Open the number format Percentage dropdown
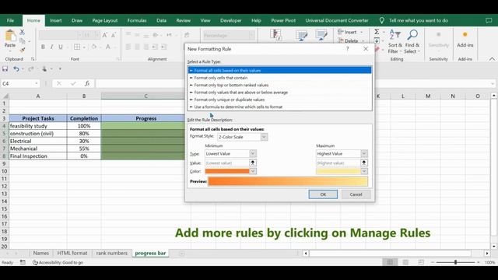The image size is (498, 280). click(251, 35)
